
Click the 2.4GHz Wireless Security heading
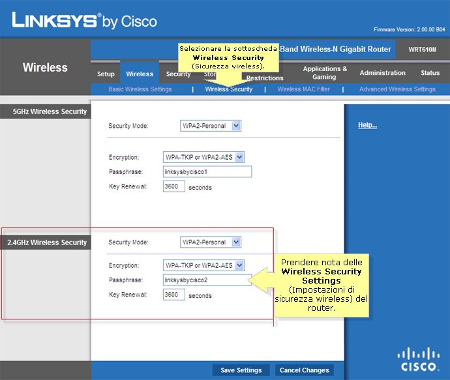(47, 242)
